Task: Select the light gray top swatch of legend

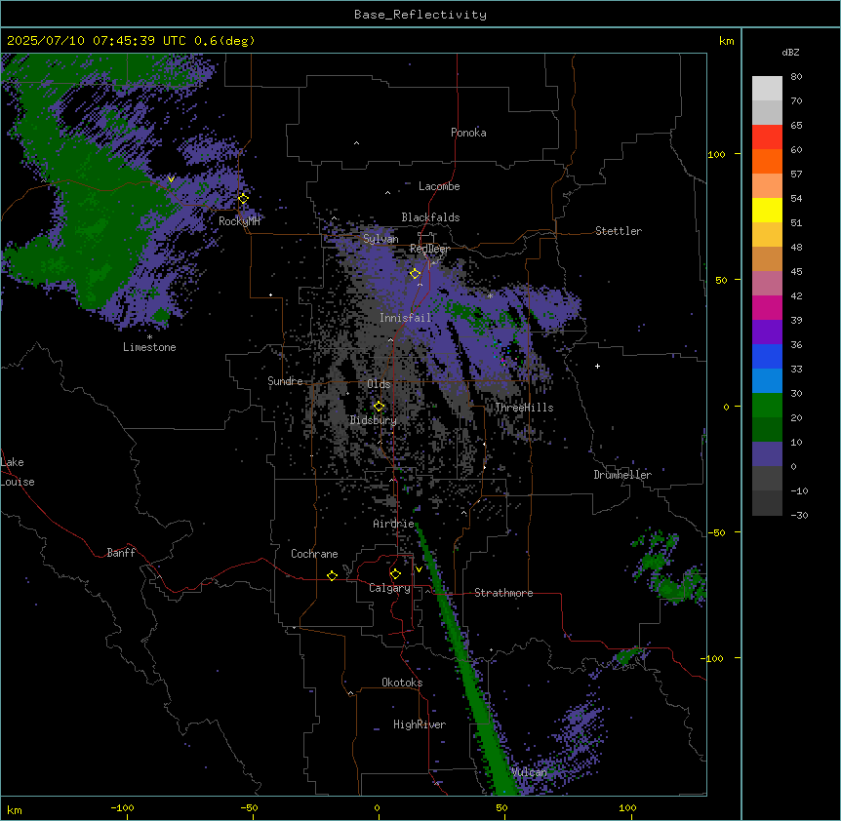Action: pyautogui.click(x=767, y=89)
